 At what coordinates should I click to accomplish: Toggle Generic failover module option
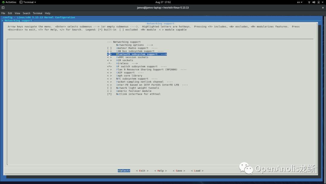(x=109, y=91)
